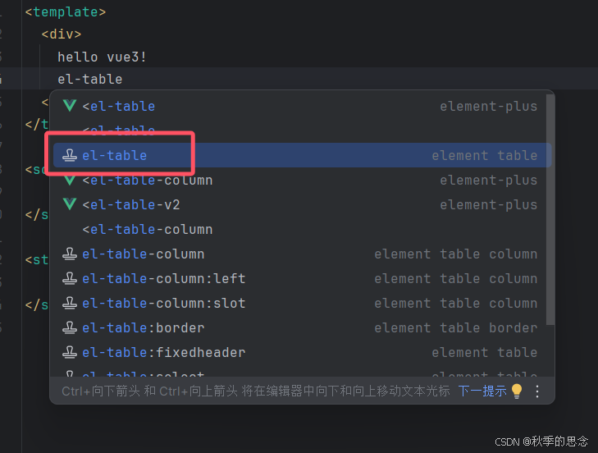This screenshot has width=598, height=453.
Task: Click the template stamp icon beside el-table:fixedheader
Action: [70, 352]
